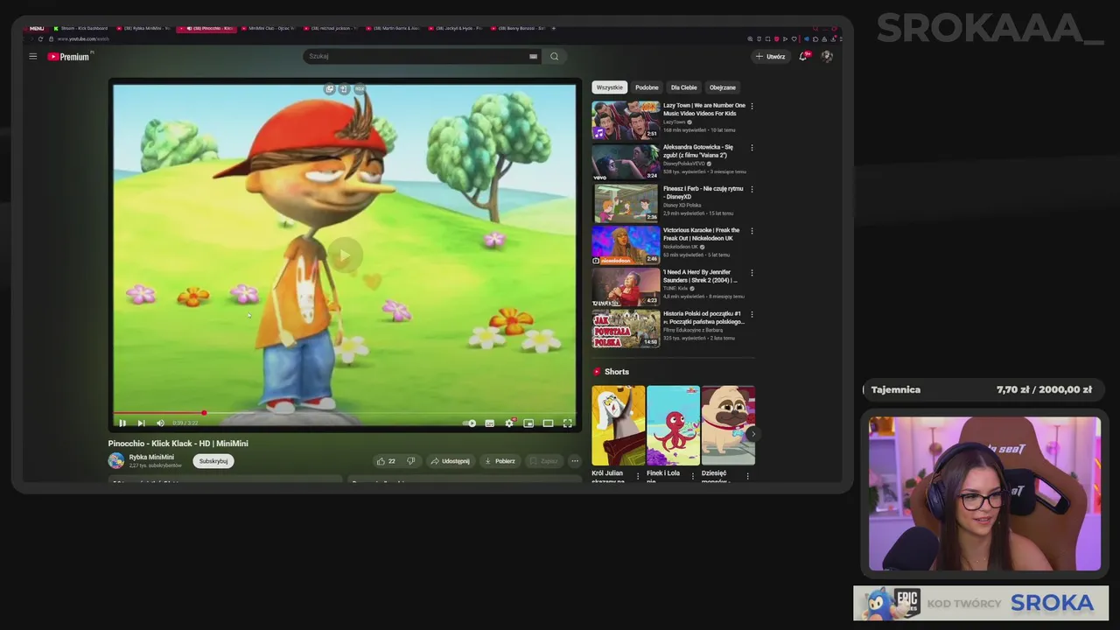
Task: Click the Zapisz save button
Action: tap(542, 461)
